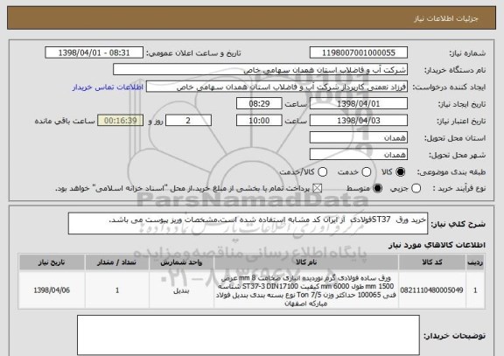504x356 pixels.
Task: Click the ایجاد کننده درخواست field
Action: (276, 87)
